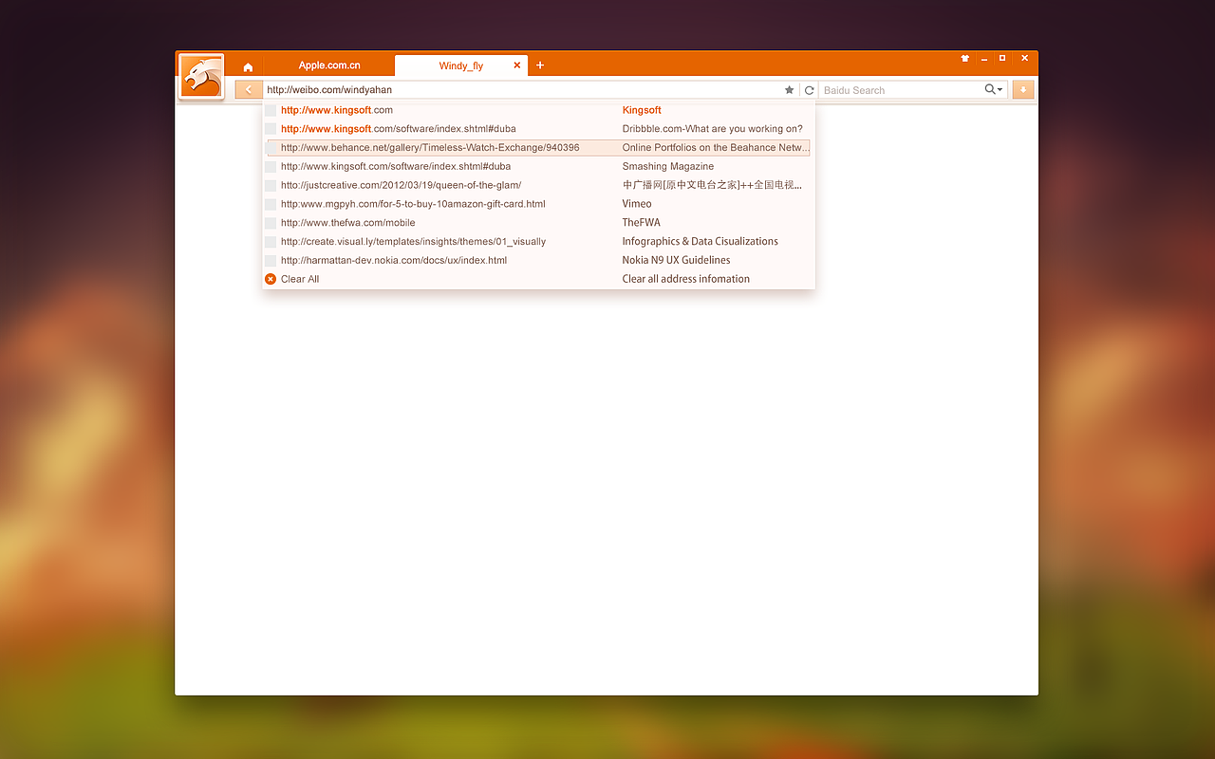This screenshot has height=759, width=1215.
Task: Click the 'Smashing Magazine' title
Action: point(668,166)
